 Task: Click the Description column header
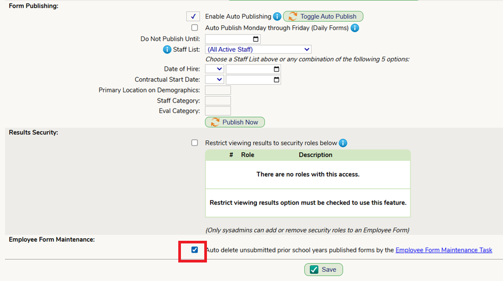pyautogui.click(x=315, y=155)
